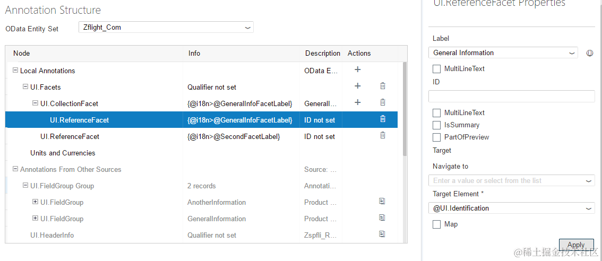Toggle MultiLineText checkbox under ID
This screenshot has width=602, height=261.
click(436, 113)
